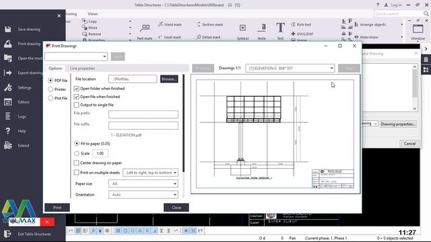Click the Extend icon in sidebar
Image resolution: width=431 pixels, height=242 pixels.
click(7, 145)
